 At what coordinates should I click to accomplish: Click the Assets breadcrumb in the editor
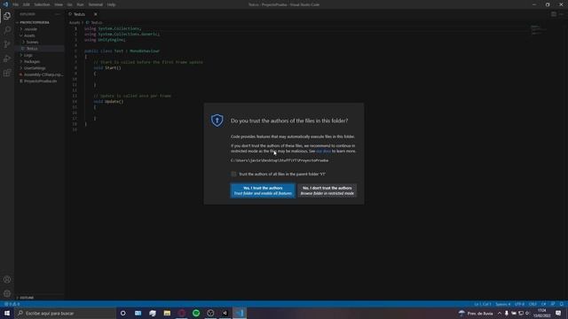point(75,22)
